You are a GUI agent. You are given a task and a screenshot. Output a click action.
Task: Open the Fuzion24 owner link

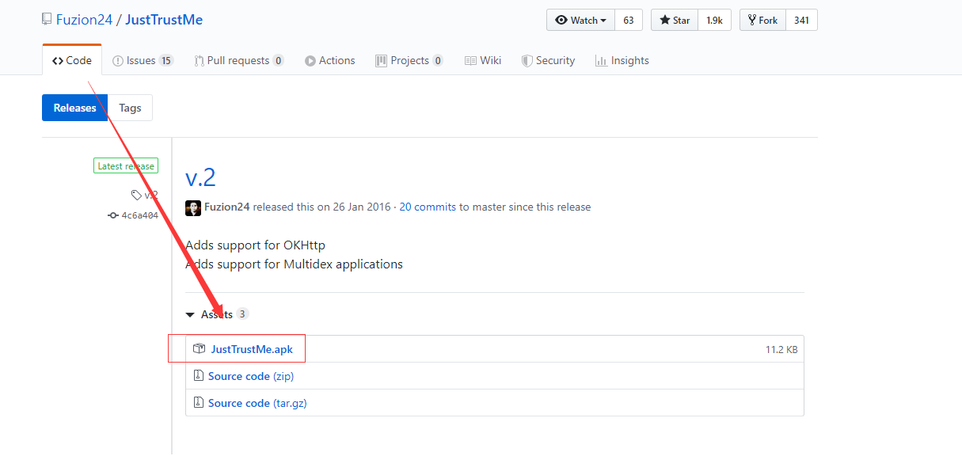click(x=85, y=20)
